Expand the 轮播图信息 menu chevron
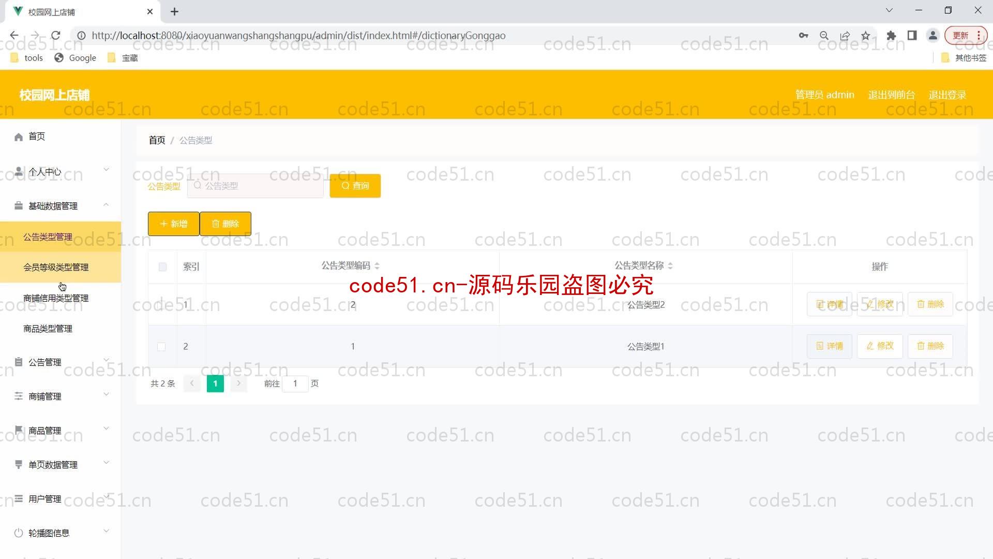Image resolution: width=993 pixels, height=559 pixels. point(106,531)
